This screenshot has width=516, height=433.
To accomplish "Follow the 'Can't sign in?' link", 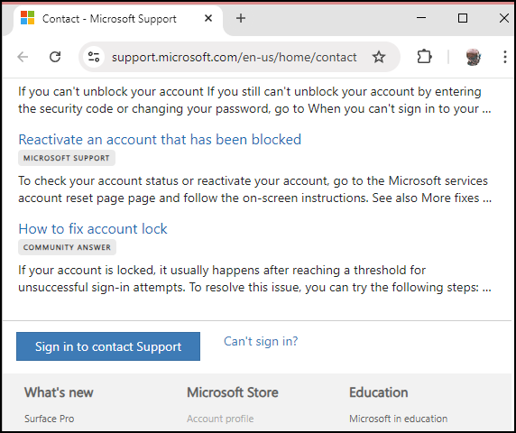I will coord(261,341).
